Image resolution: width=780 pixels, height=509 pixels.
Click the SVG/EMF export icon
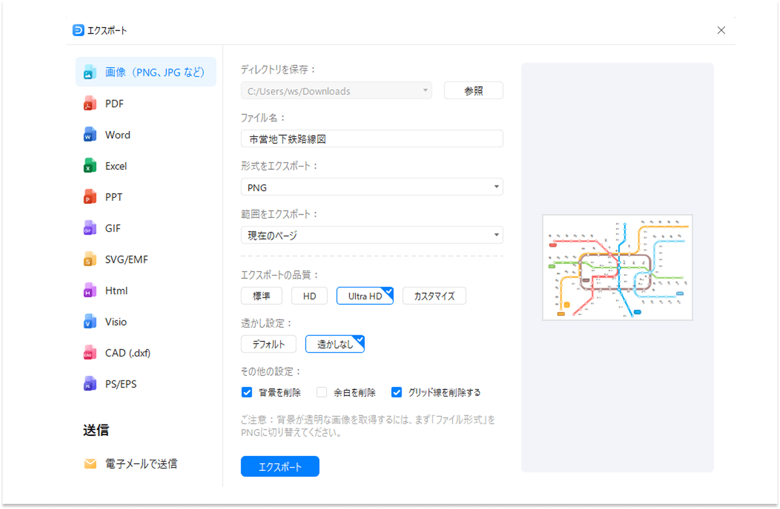[90, 260]
